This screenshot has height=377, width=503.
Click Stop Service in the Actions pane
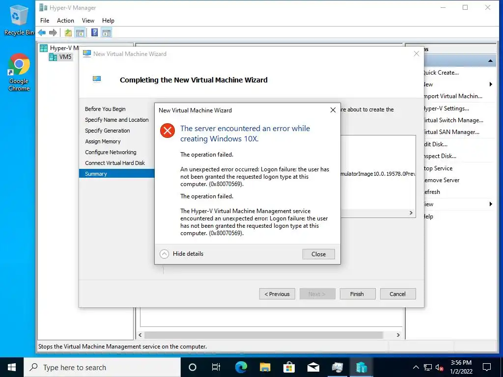point(438,168)
